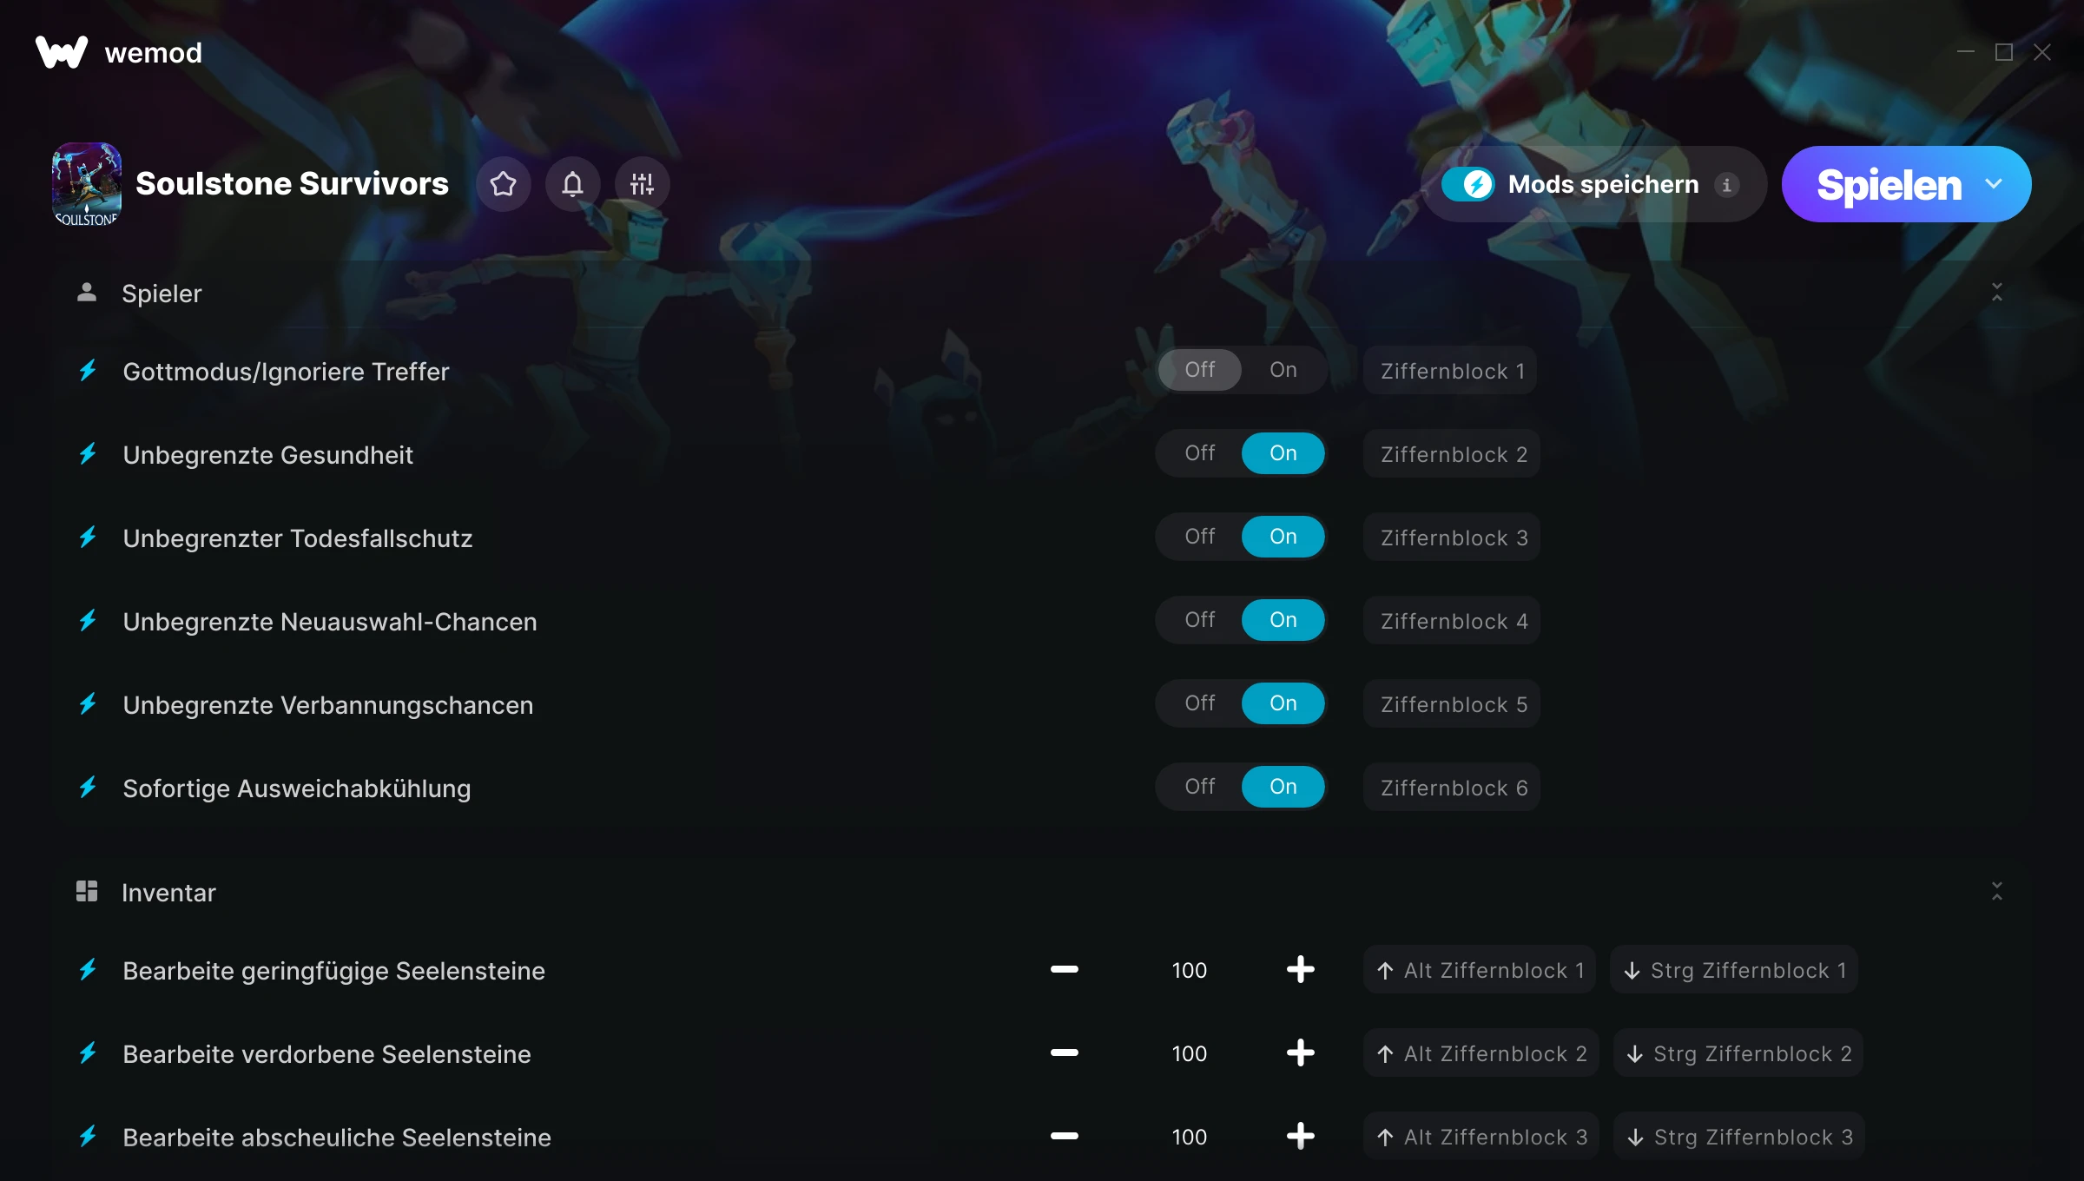Viewport: 2084px width, 1181px height.
Task: Decrease verdorbene Seelensteine with the minus icon
Action: click(1064, 1052)
